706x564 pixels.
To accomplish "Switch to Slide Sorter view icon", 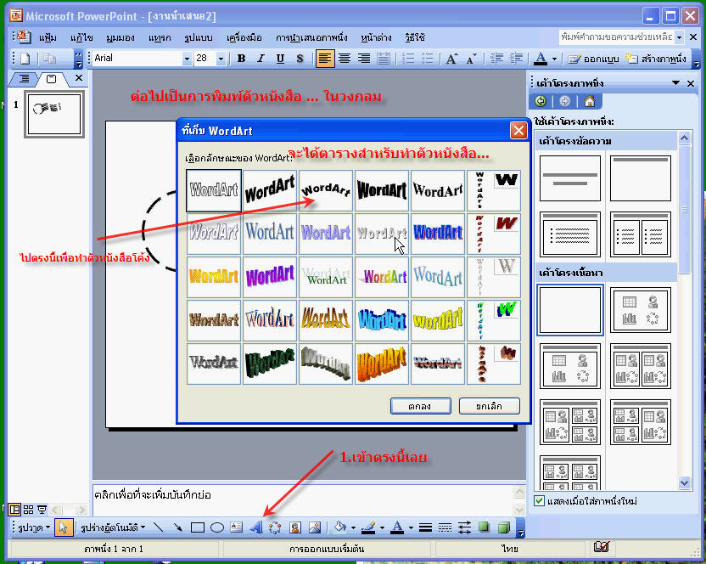I will click(28, 510).
